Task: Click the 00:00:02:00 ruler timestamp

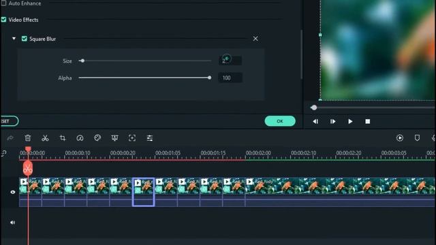Action: click(258, 153)
